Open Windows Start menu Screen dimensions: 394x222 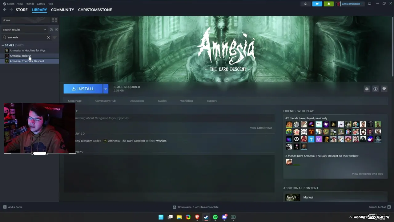coord(161,217)
